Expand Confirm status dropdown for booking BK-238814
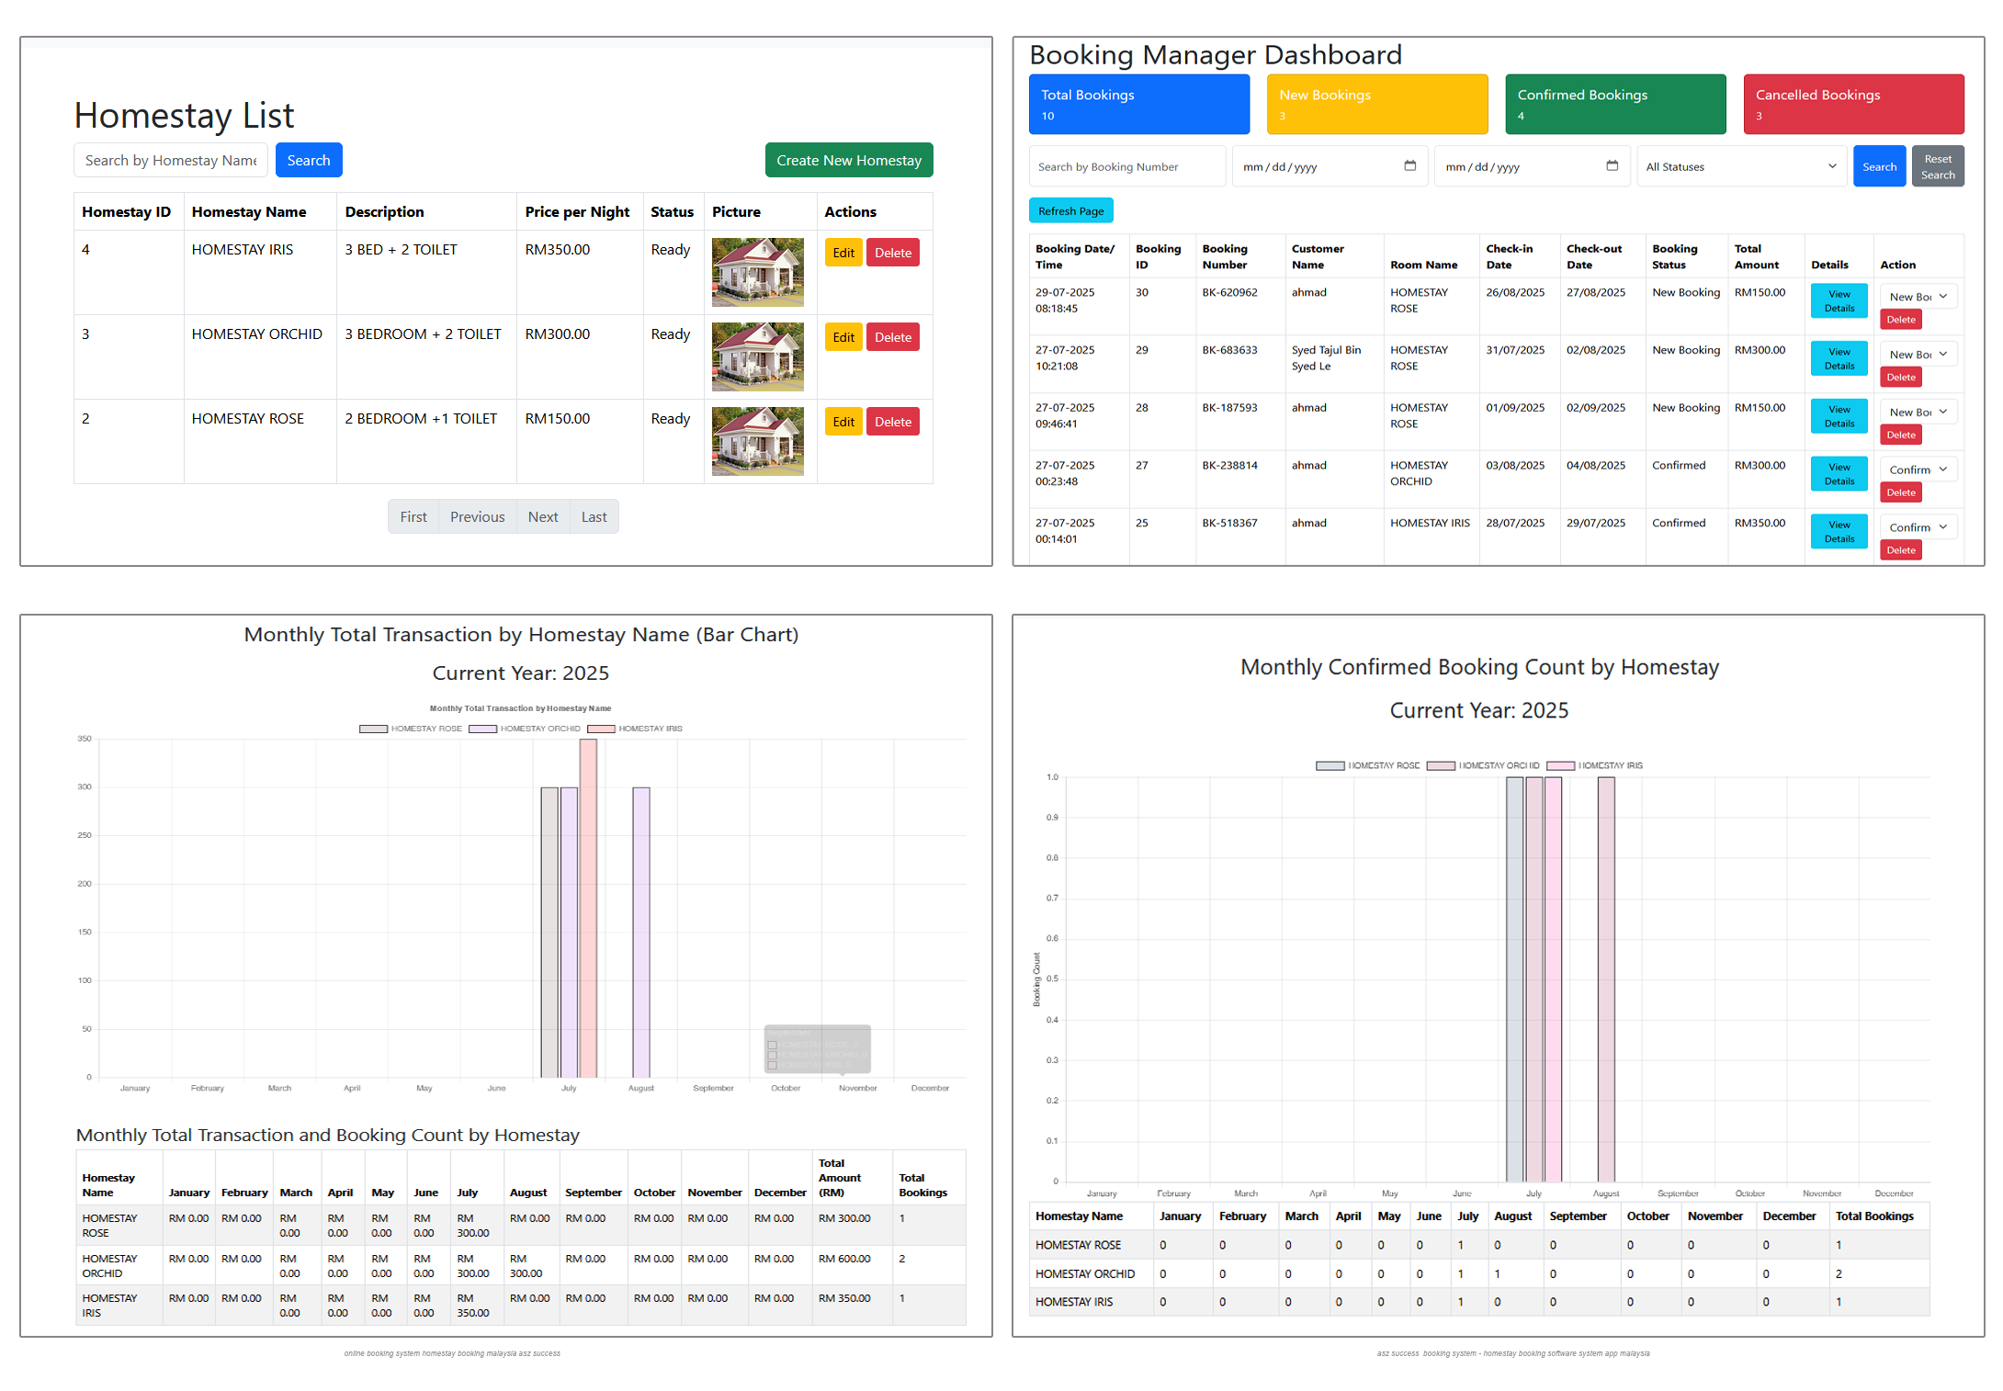This screenshot has width=2003, height=1391. tap(1918, 469)
